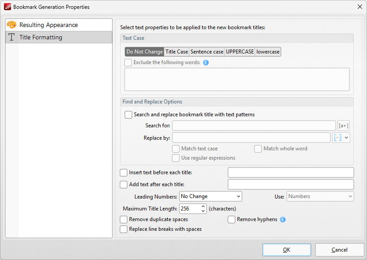Screen dimensions: 367x260
Task: Open the Leading Numbers dropdown
Action: pyautogui.click(x=238, y=196)
